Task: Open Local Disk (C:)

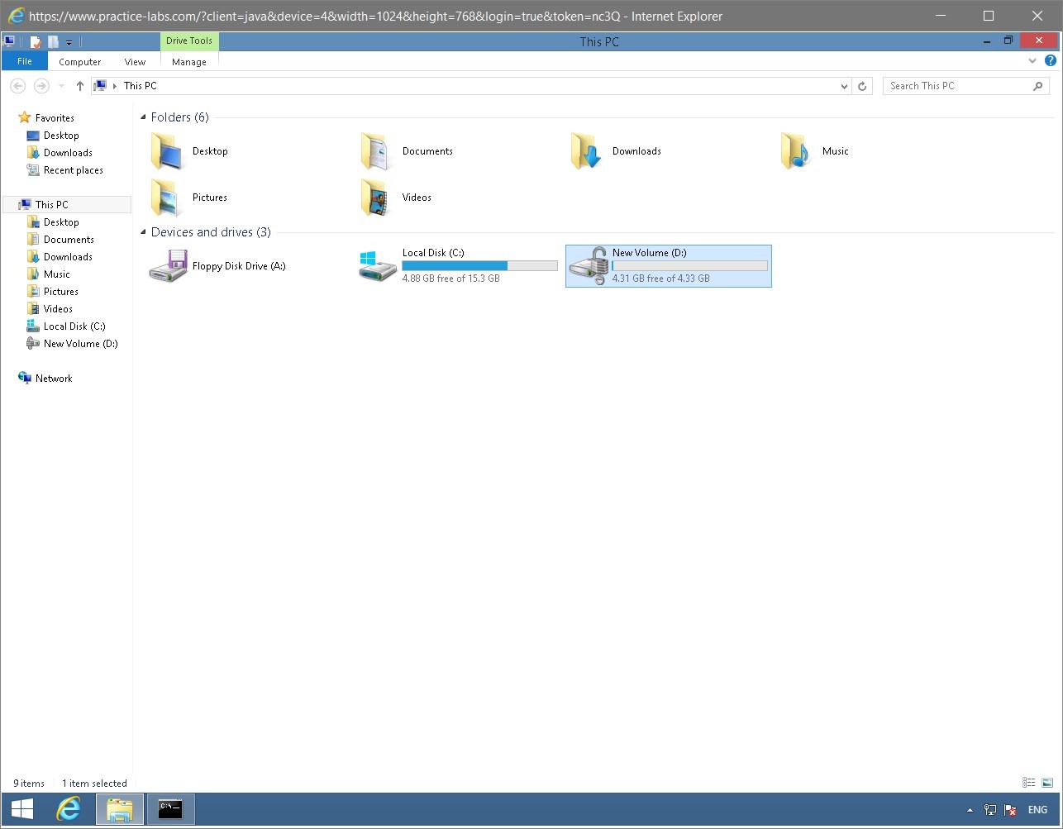Action: click(434, 253)
